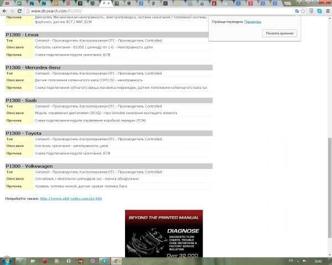Click the 21:42 clock in the tray
The width and height of the screenshot is (332, 265).
point(318,261)
